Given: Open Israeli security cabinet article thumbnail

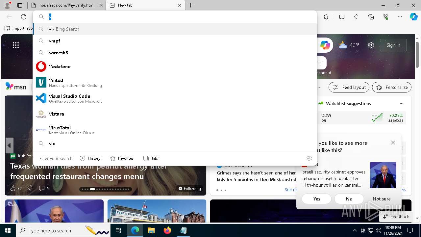Looking at the screenshot, I should coord(383,175).
